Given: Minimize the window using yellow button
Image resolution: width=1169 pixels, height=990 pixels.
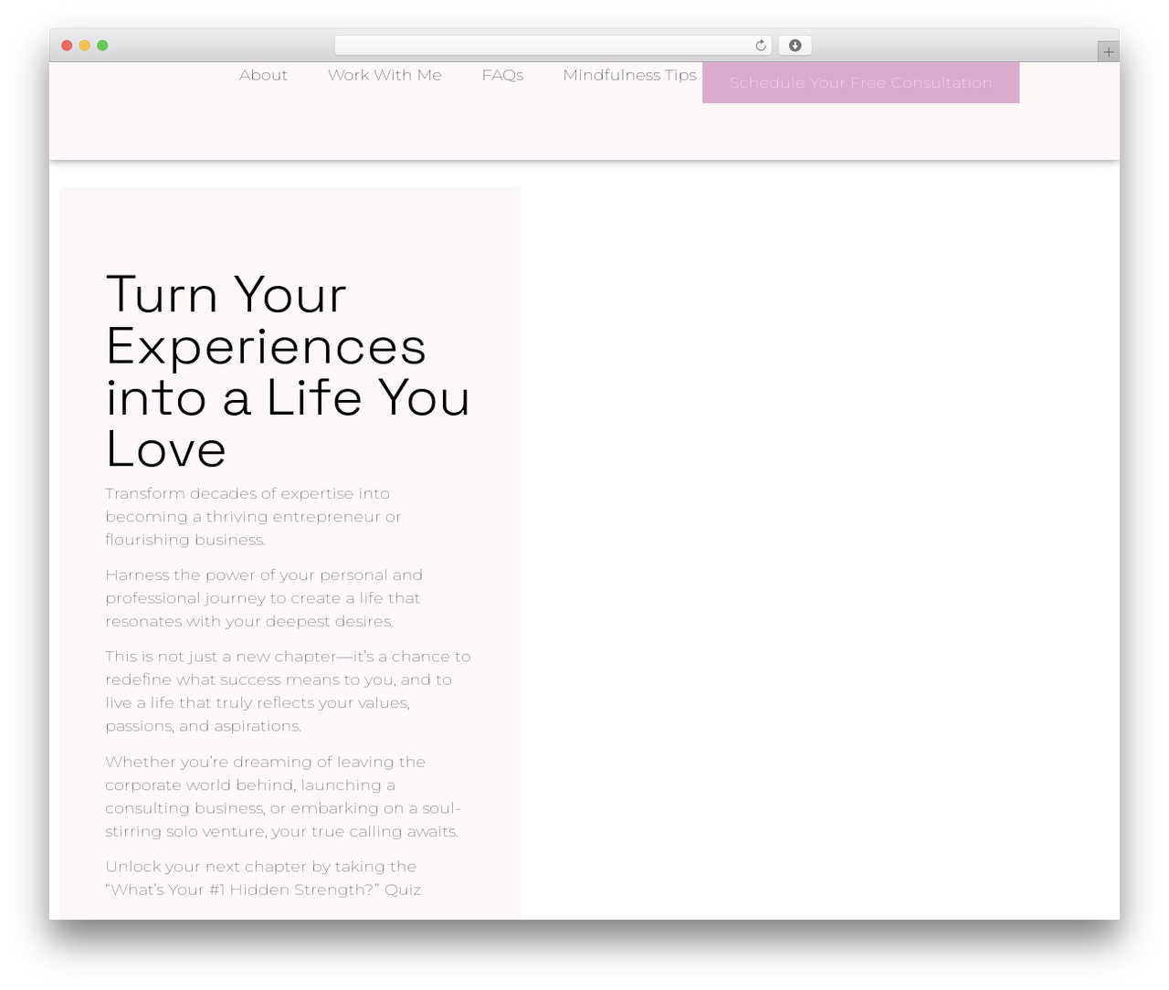Looking at the screenshot, I should [85, 46].
